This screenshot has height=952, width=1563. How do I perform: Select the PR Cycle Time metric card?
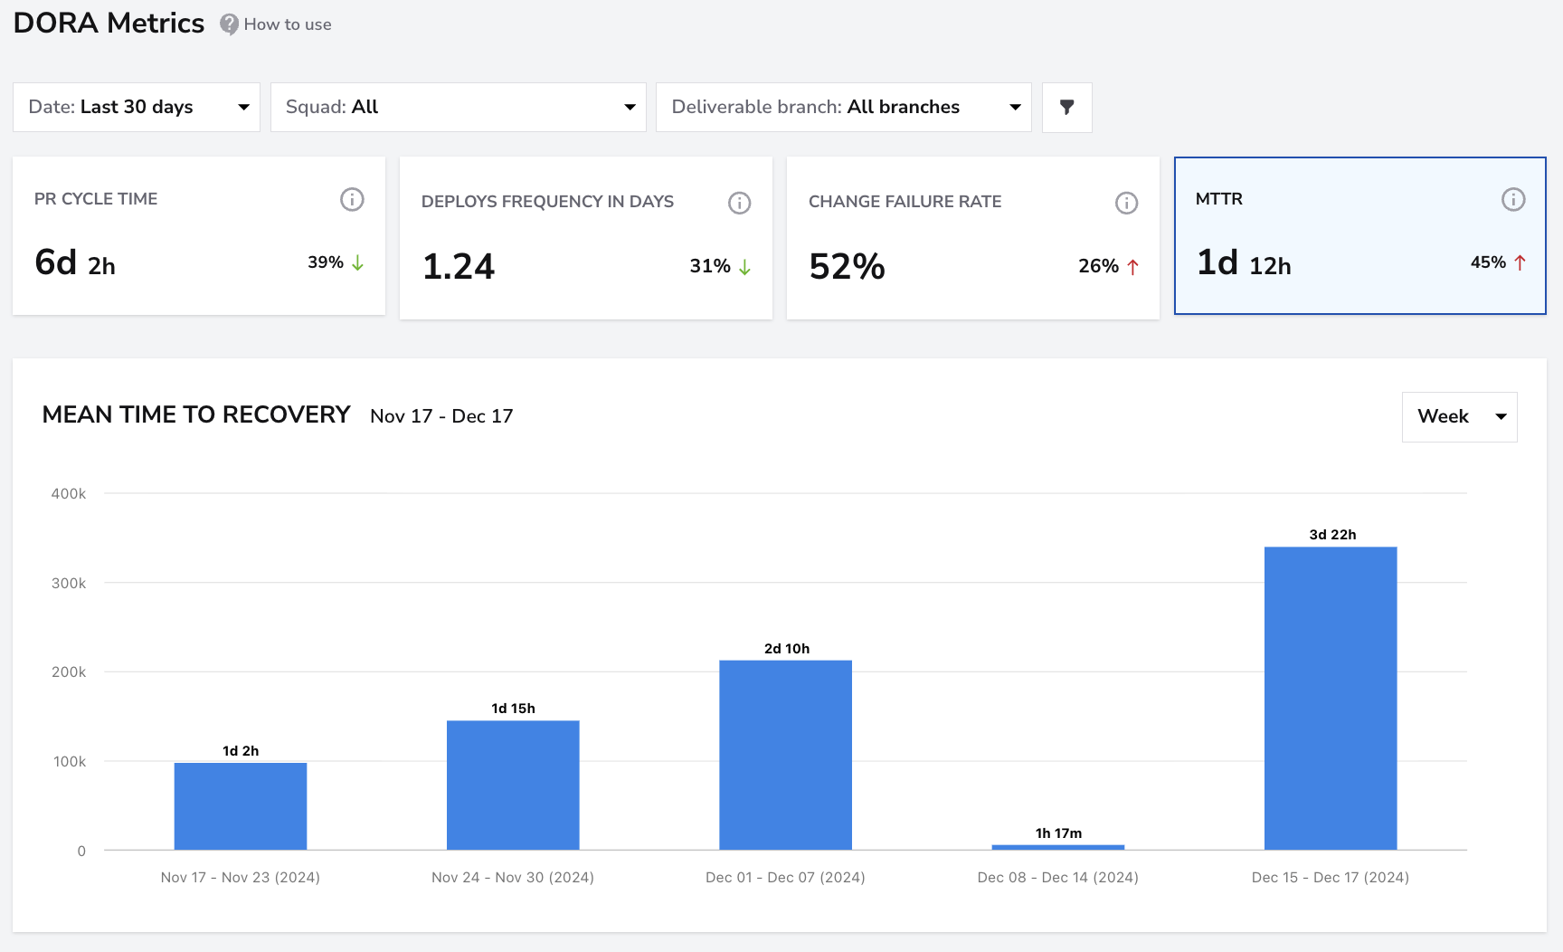tap(199, 235)
